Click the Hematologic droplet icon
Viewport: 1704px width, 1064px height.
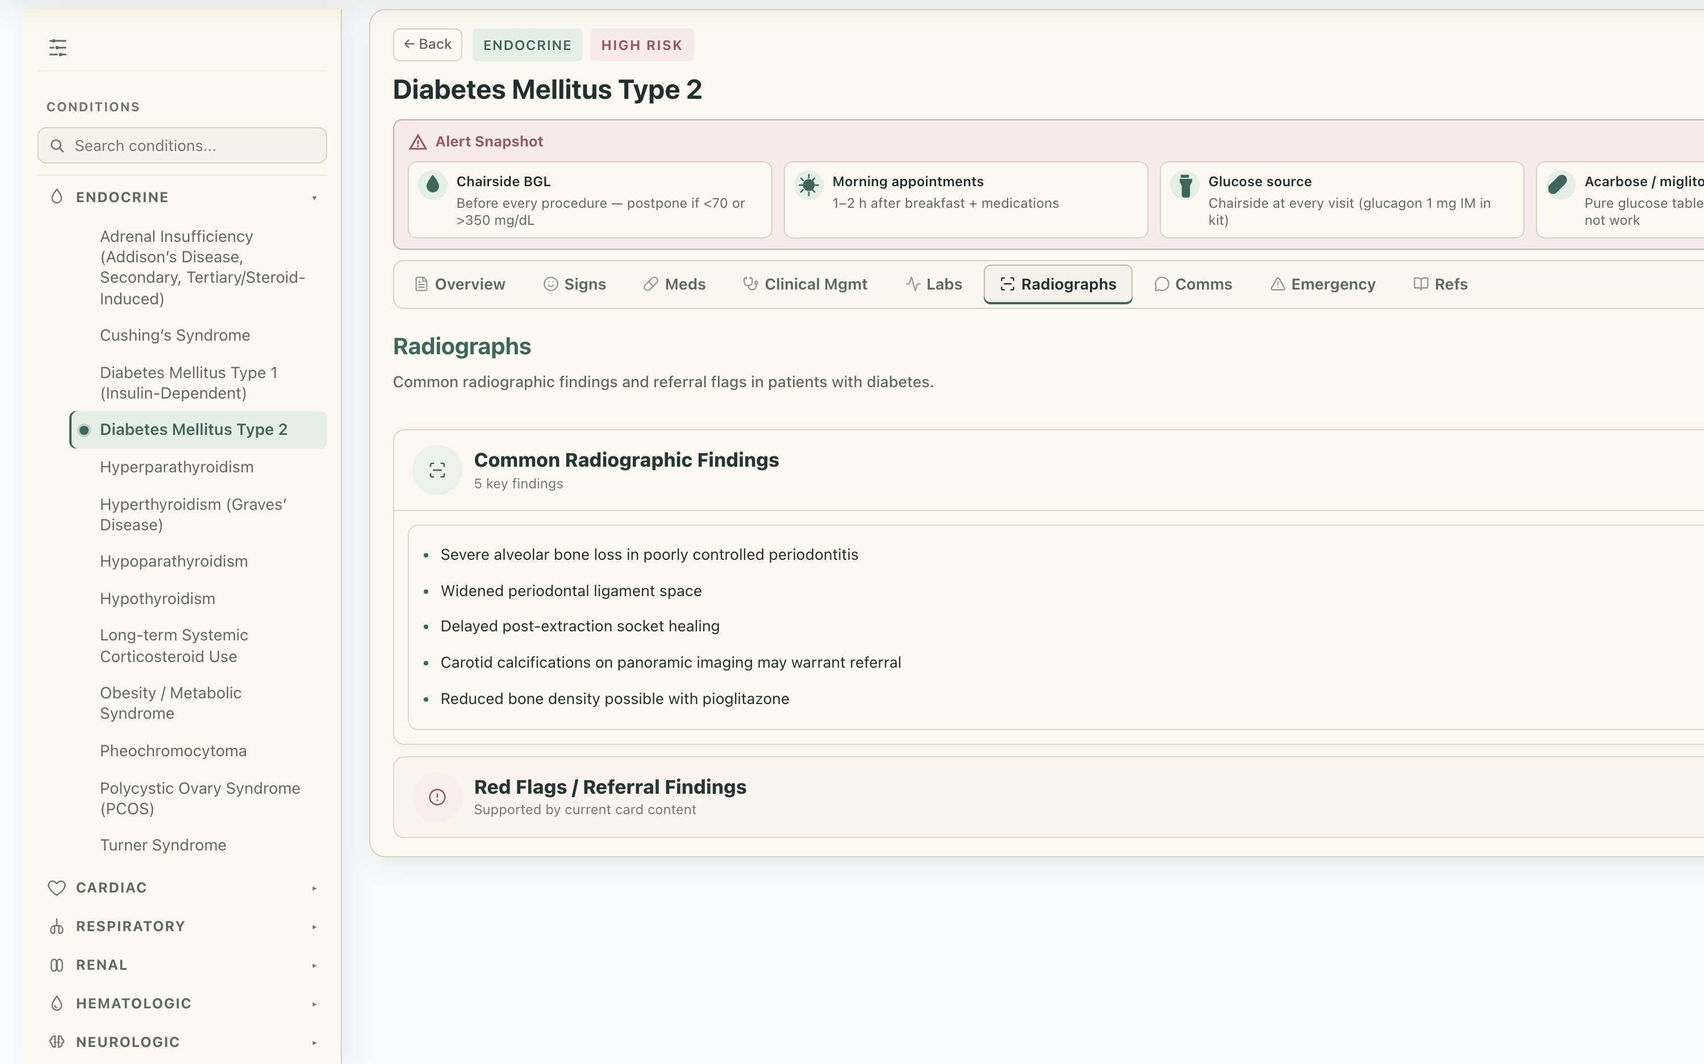coord(57,1003)
